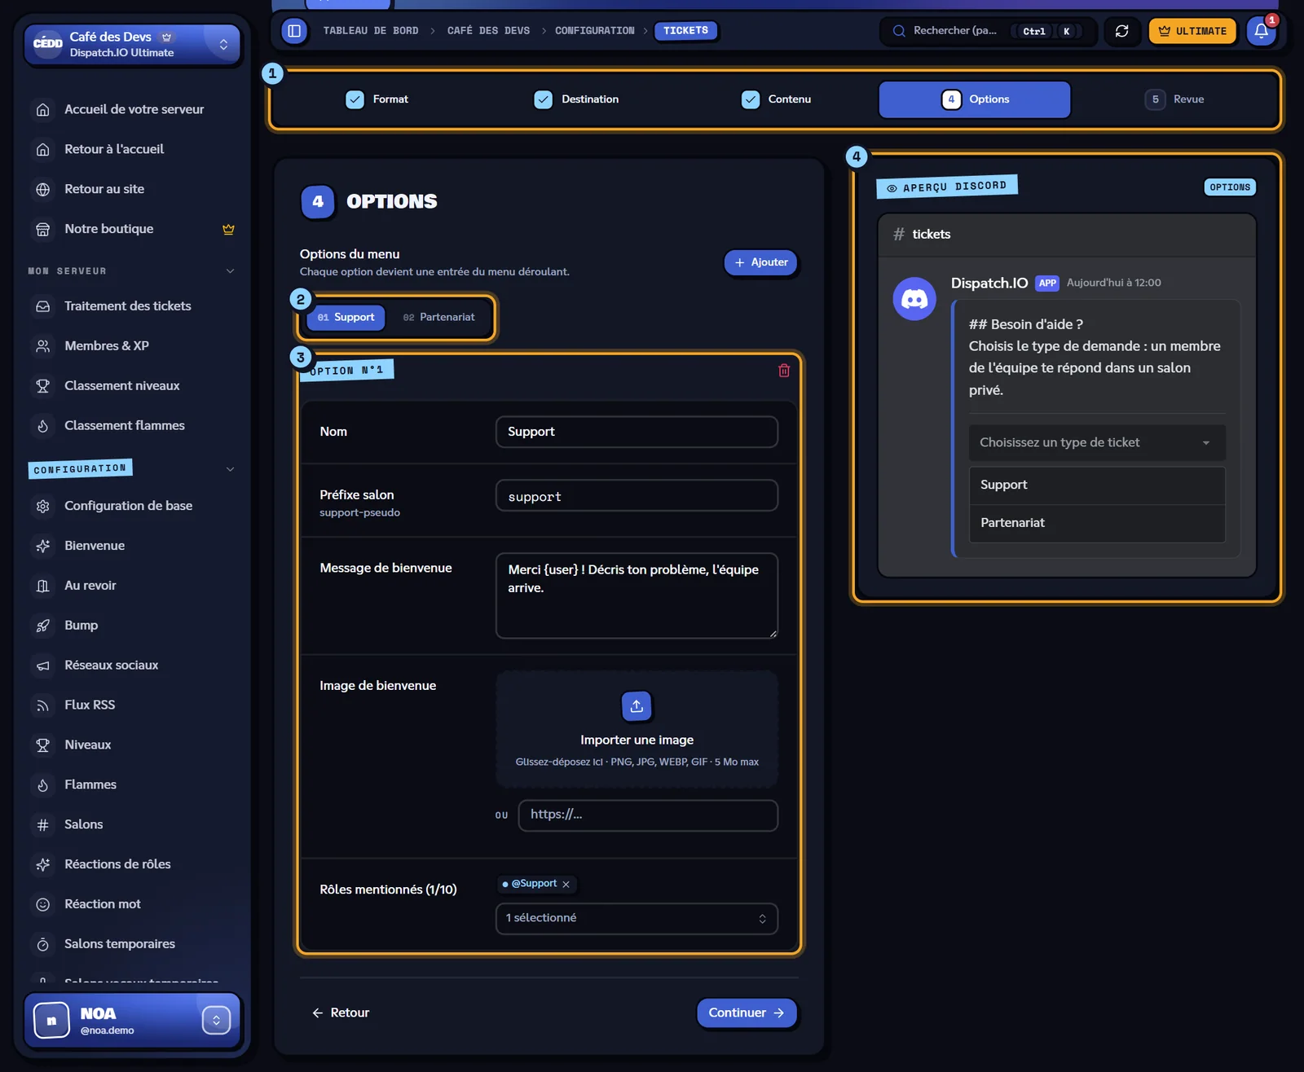The image size is (1304, 1072).
Task: Click the refresh sync icon
Action: click(1121, 31)
